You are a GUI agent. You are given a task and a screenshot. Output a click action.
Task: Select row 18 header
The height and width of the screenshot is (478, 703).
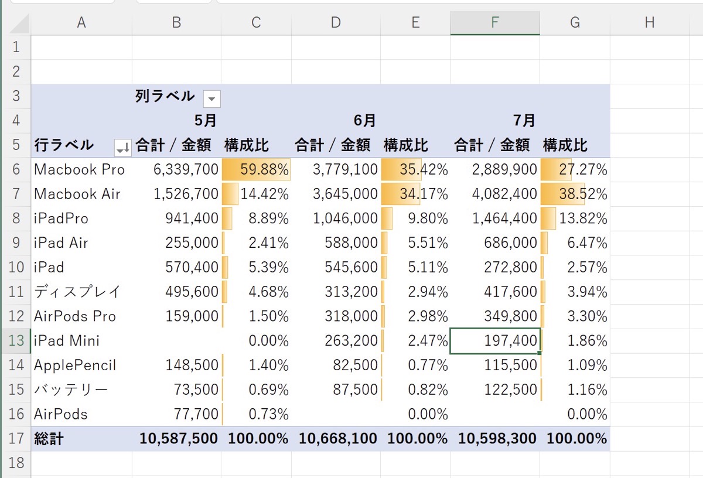point(16,463)
